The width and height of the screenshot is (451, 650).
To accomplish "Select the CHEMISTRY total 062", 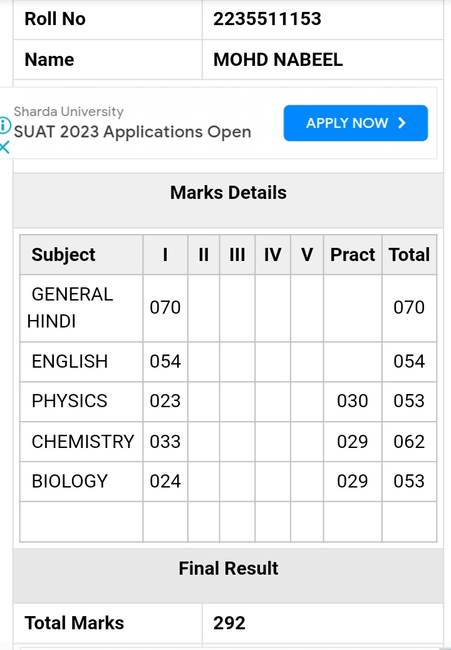I will coord(409,442).
